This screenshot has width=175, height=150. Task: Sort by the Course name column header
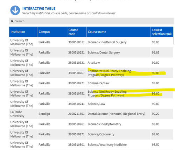pos(118,32)
